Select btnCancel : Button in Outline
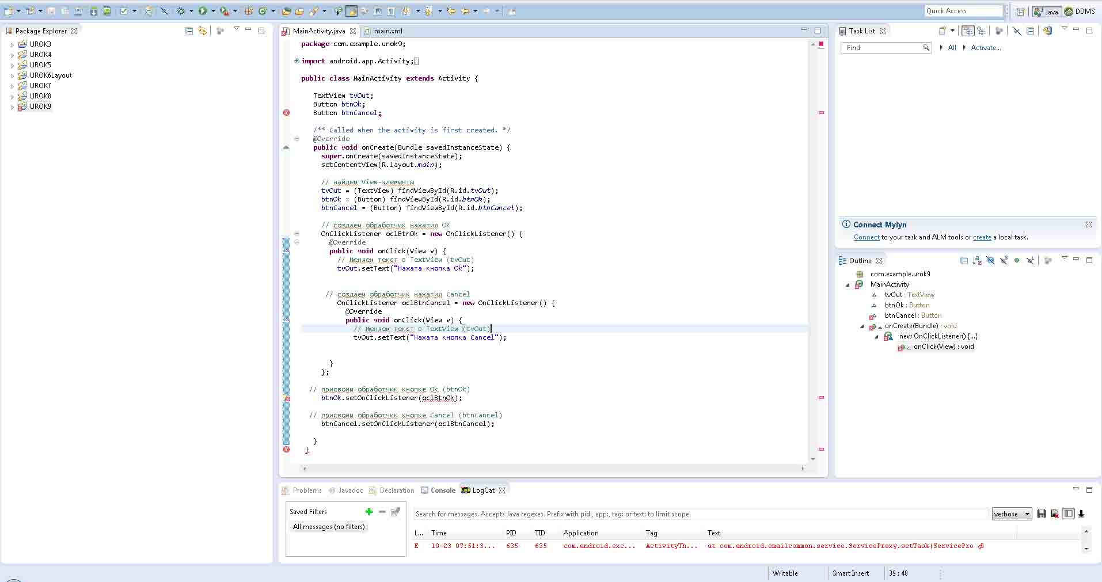 [913, 315]
